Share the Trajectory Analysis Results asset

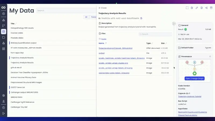pos(206,8)
